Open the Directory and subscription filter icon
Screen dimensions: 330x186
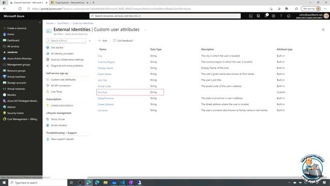258,16
